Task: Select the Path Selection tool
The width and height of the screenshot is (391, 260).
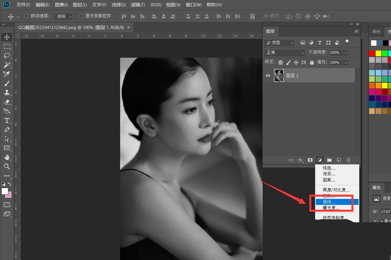Action: pos(7,139)
